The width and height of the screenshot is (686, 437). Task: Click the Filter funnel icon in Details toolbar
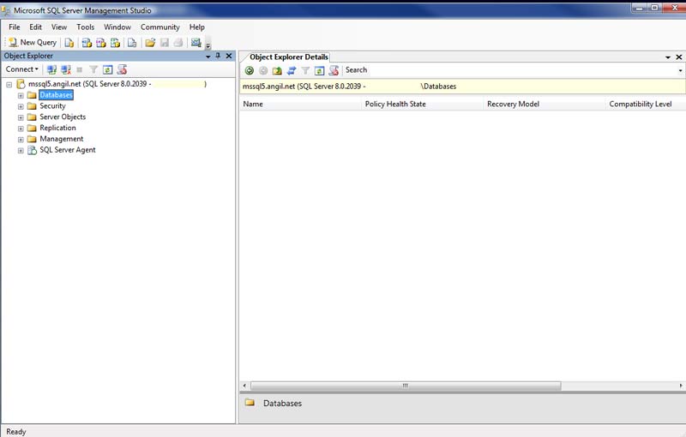tap(305, 70)
